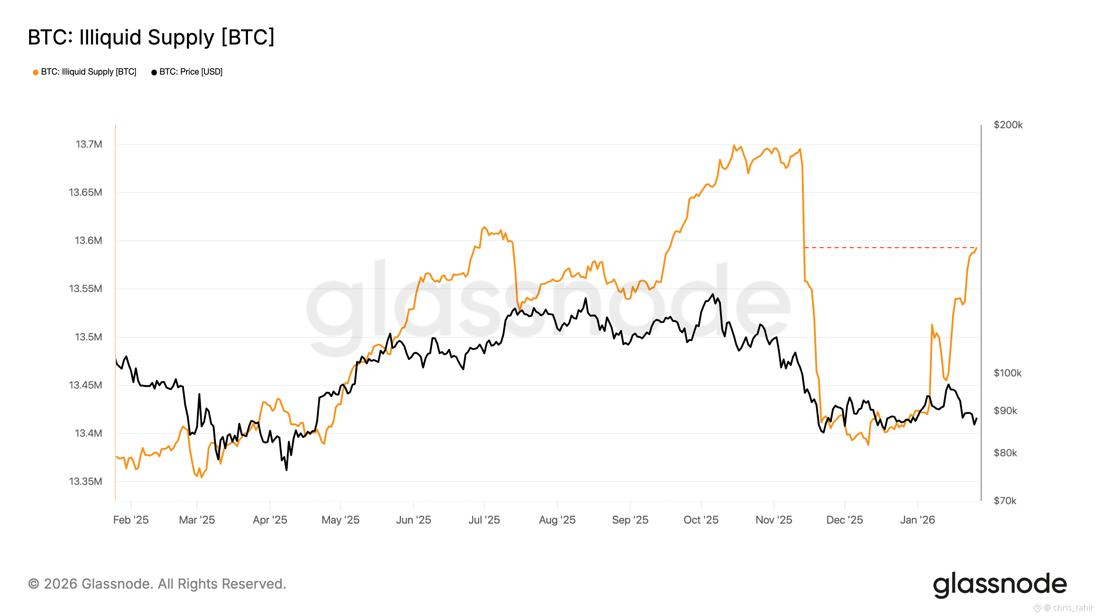Select the Jan '26 x-axis label

click(x=917, y=520)
